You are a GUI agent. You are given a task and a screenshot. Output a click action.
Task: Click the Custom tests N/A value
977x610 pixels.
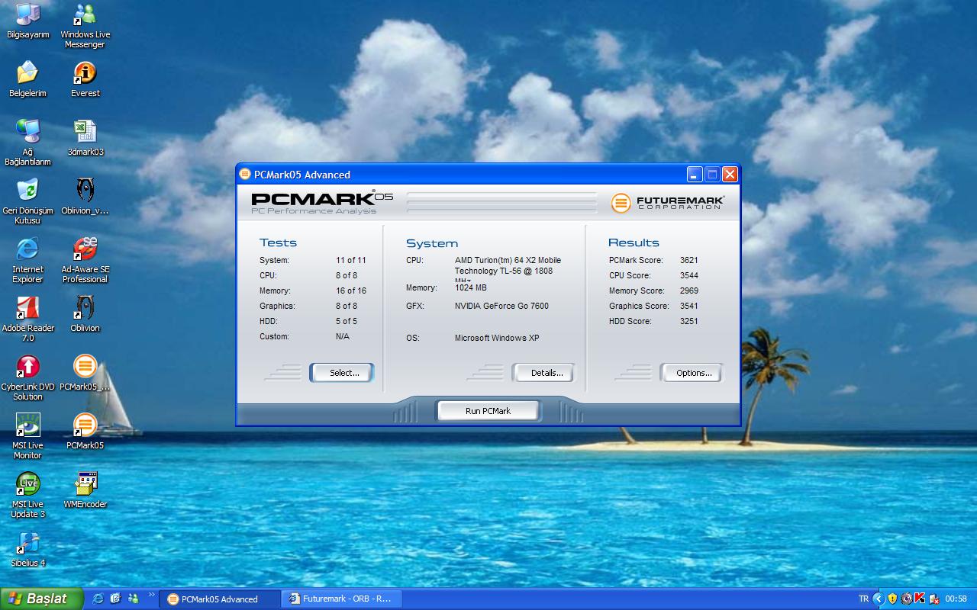[343, 336]
